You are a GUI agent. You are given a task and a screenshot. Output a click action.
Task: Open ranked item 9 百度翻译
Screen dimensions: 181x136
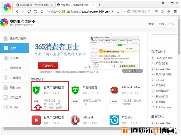pyautogui.click(x=161, y=102)
